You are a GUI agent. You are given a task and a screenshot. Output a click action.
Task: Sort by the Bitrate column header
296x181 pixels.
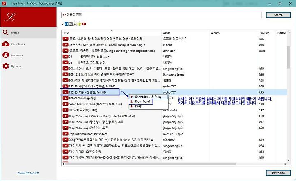282,33
